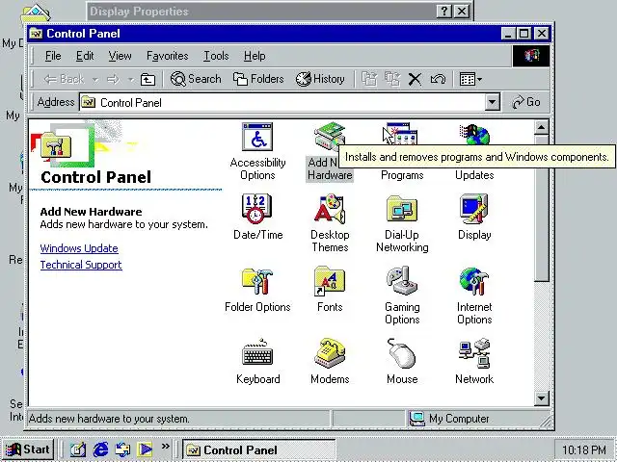Click the Copy To toolbar icon
Screen dimensions: 617x462
392,79
